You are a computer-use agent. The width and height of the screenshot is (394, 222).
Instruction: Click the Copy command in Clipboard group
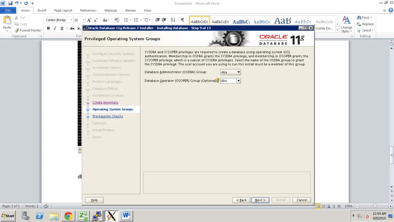coord(21,24)
